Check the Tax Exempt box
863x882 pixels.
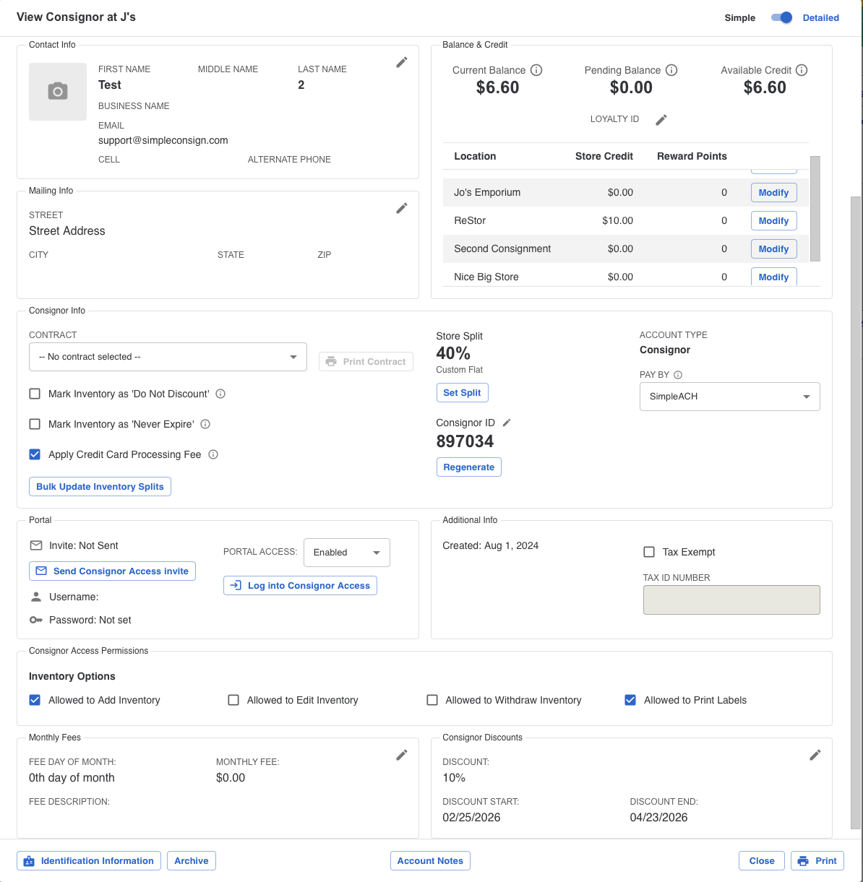(x=649, y=552)
